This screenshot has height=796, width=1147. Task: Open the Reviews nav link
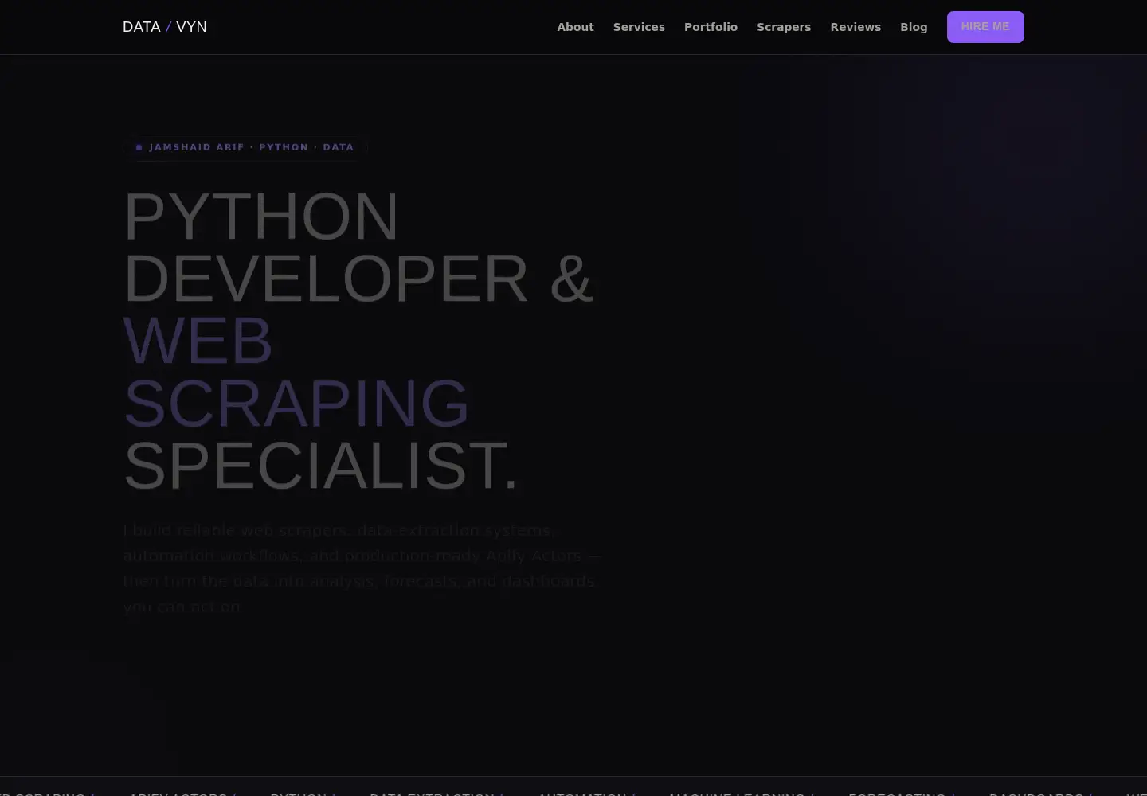click(x=855, y=27)
